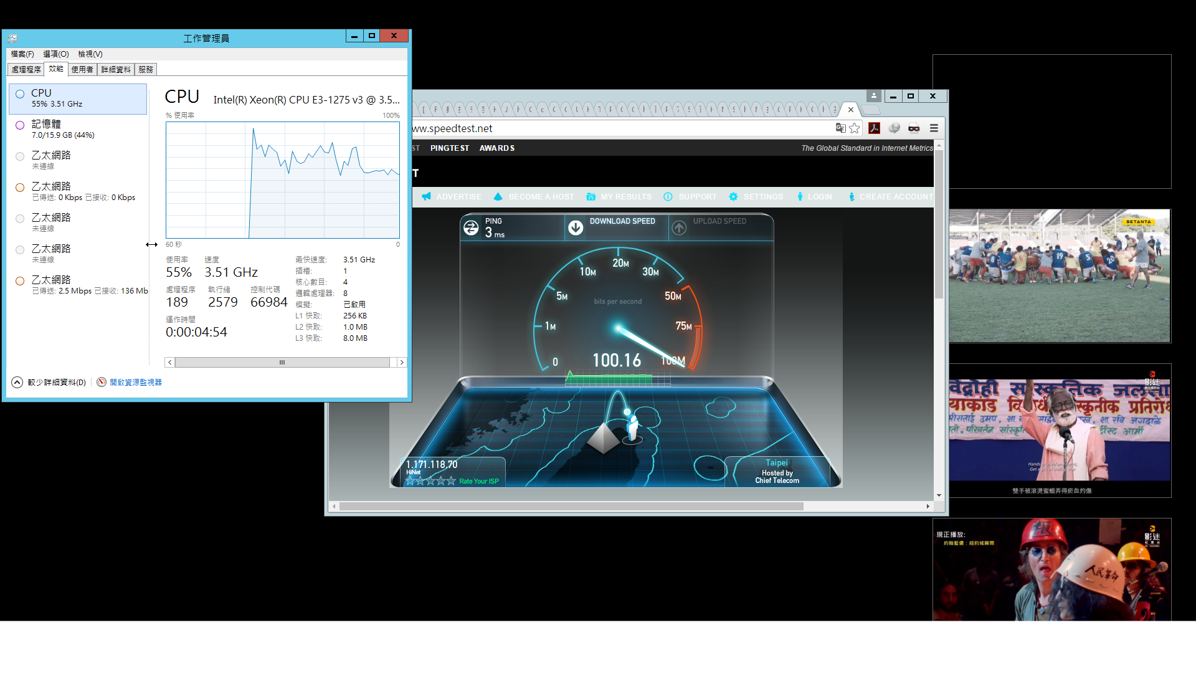Select the Ethernet entry sending 2.5 Mbps
1196x673 pixels.
point(78,285)
